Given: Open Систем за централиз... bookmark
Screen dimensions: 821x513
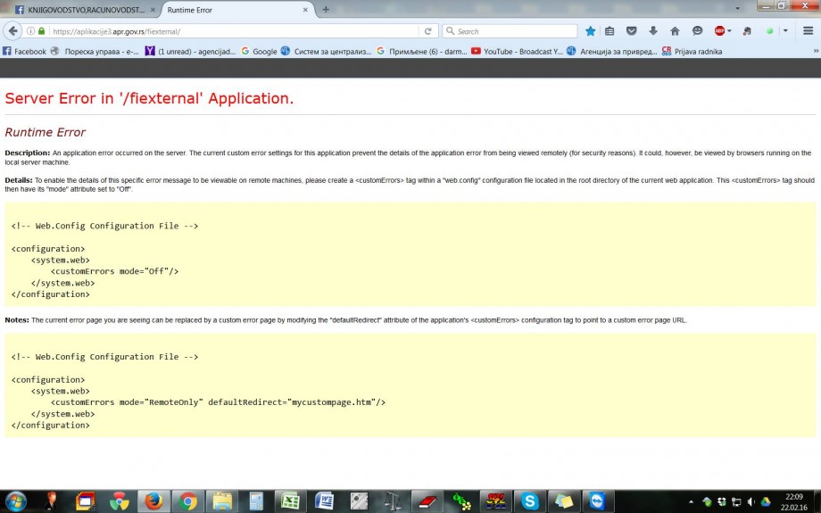Looking at the screenshot, I should click(326, 52).
